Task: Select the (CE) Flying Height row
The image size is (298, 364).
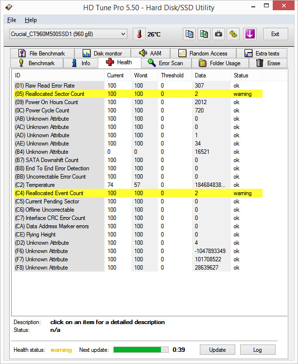Action: (x=138, y=235)
